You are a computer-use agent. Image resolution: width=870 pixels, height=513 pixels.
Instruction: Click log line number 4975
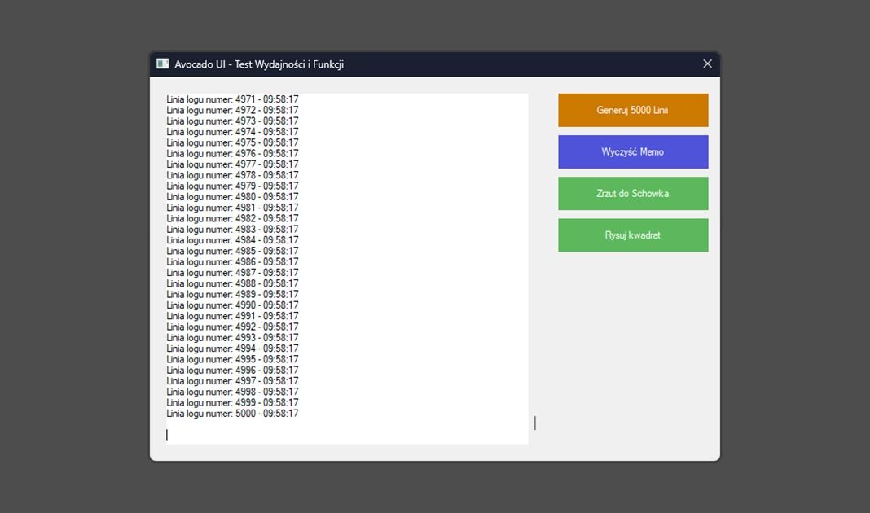pos(232,142)
